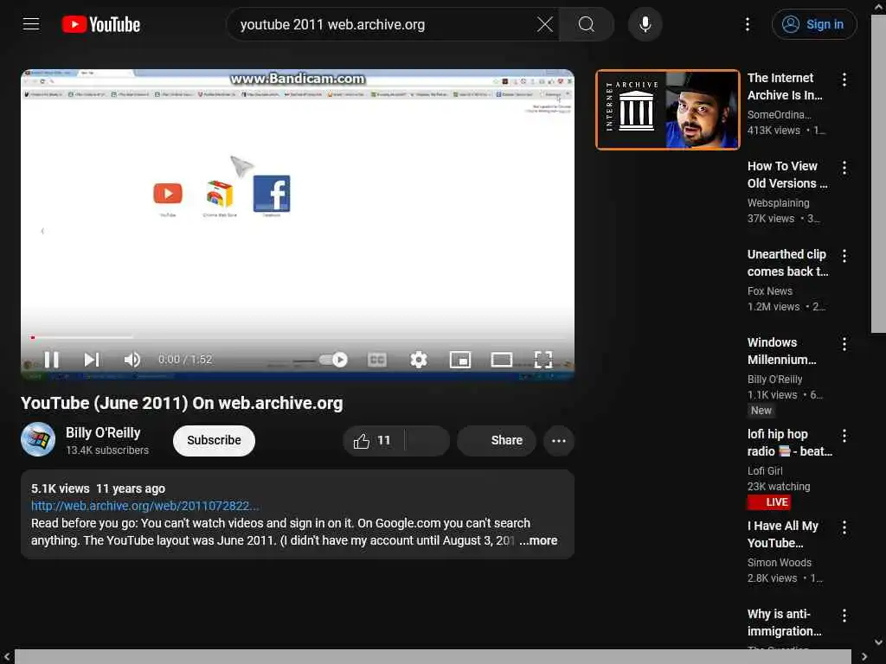Image resolution: width=886 pixels, height=664 pixels.
Task: Click the 13.4K subscribers text
Action: click(107, 450)
